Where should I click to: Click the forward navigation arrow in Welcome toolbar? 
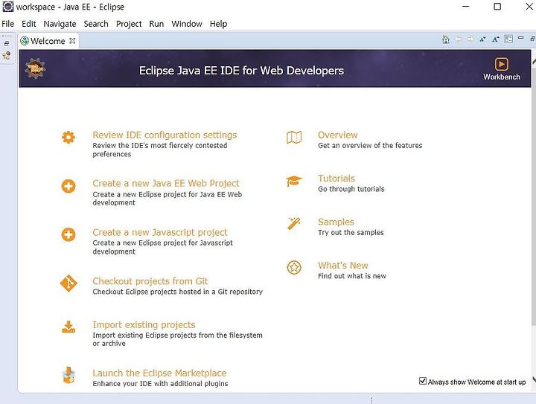pos(470,39)
